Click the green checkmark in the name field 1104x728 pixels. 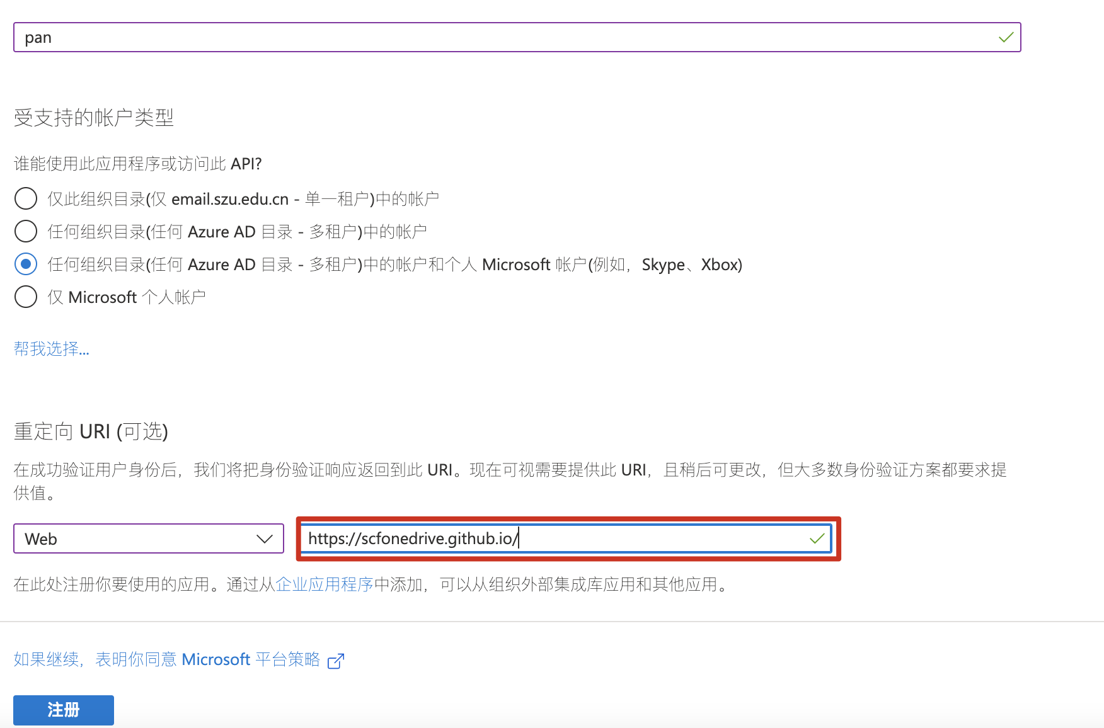pos(1006,38)
